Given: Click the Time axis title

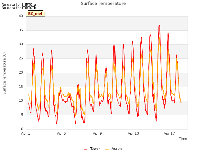Looking at the screenshot, I should click(183, 139).
